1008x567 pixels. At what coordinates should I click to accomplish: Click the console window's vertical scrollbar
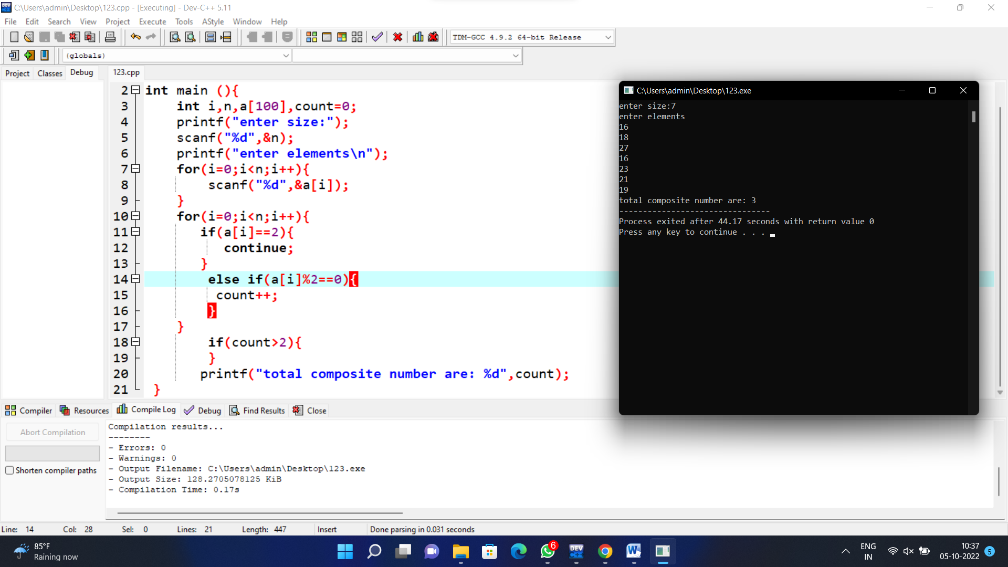[x=974, y=117]
